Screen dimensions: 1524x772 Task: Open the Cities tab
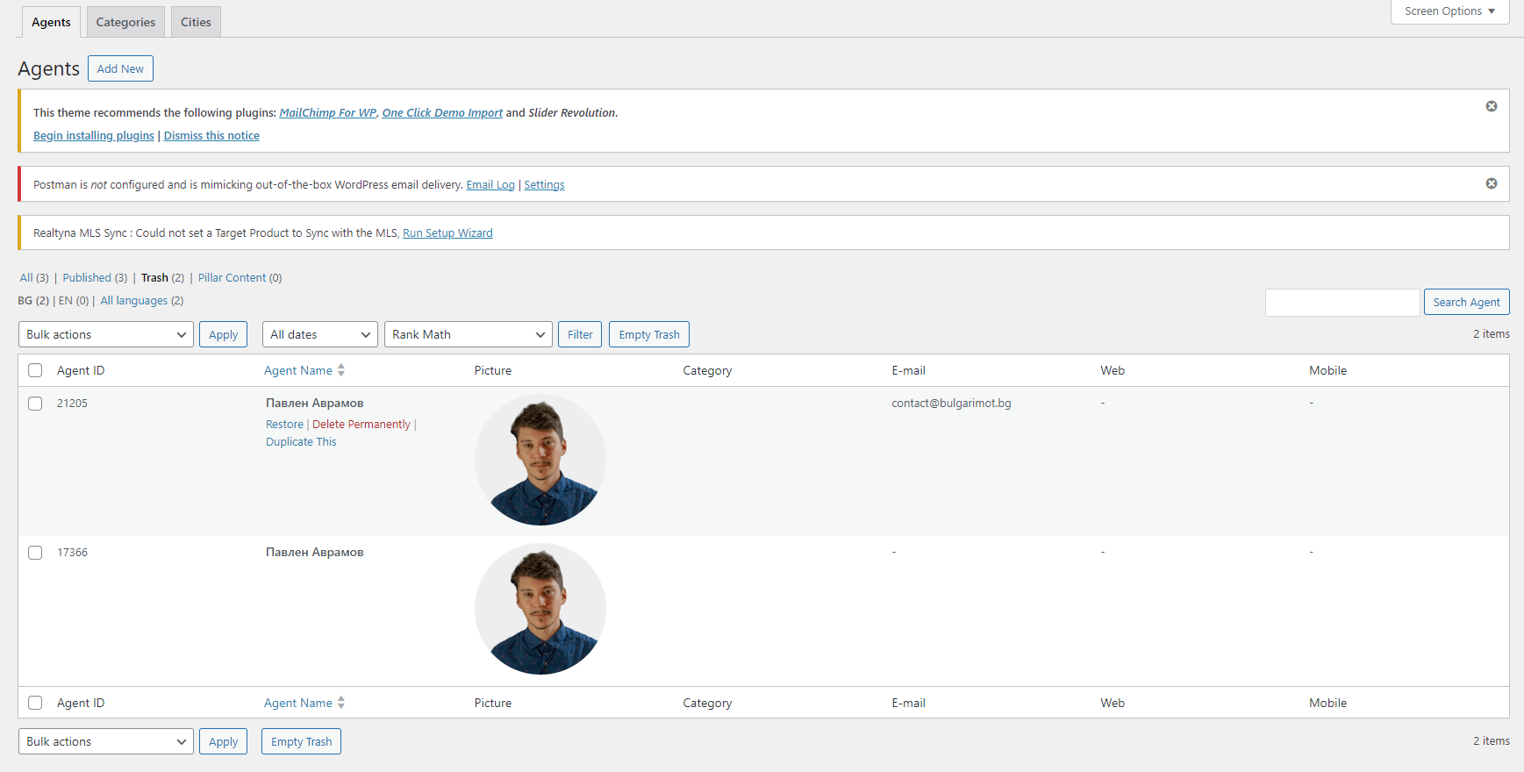196,22
